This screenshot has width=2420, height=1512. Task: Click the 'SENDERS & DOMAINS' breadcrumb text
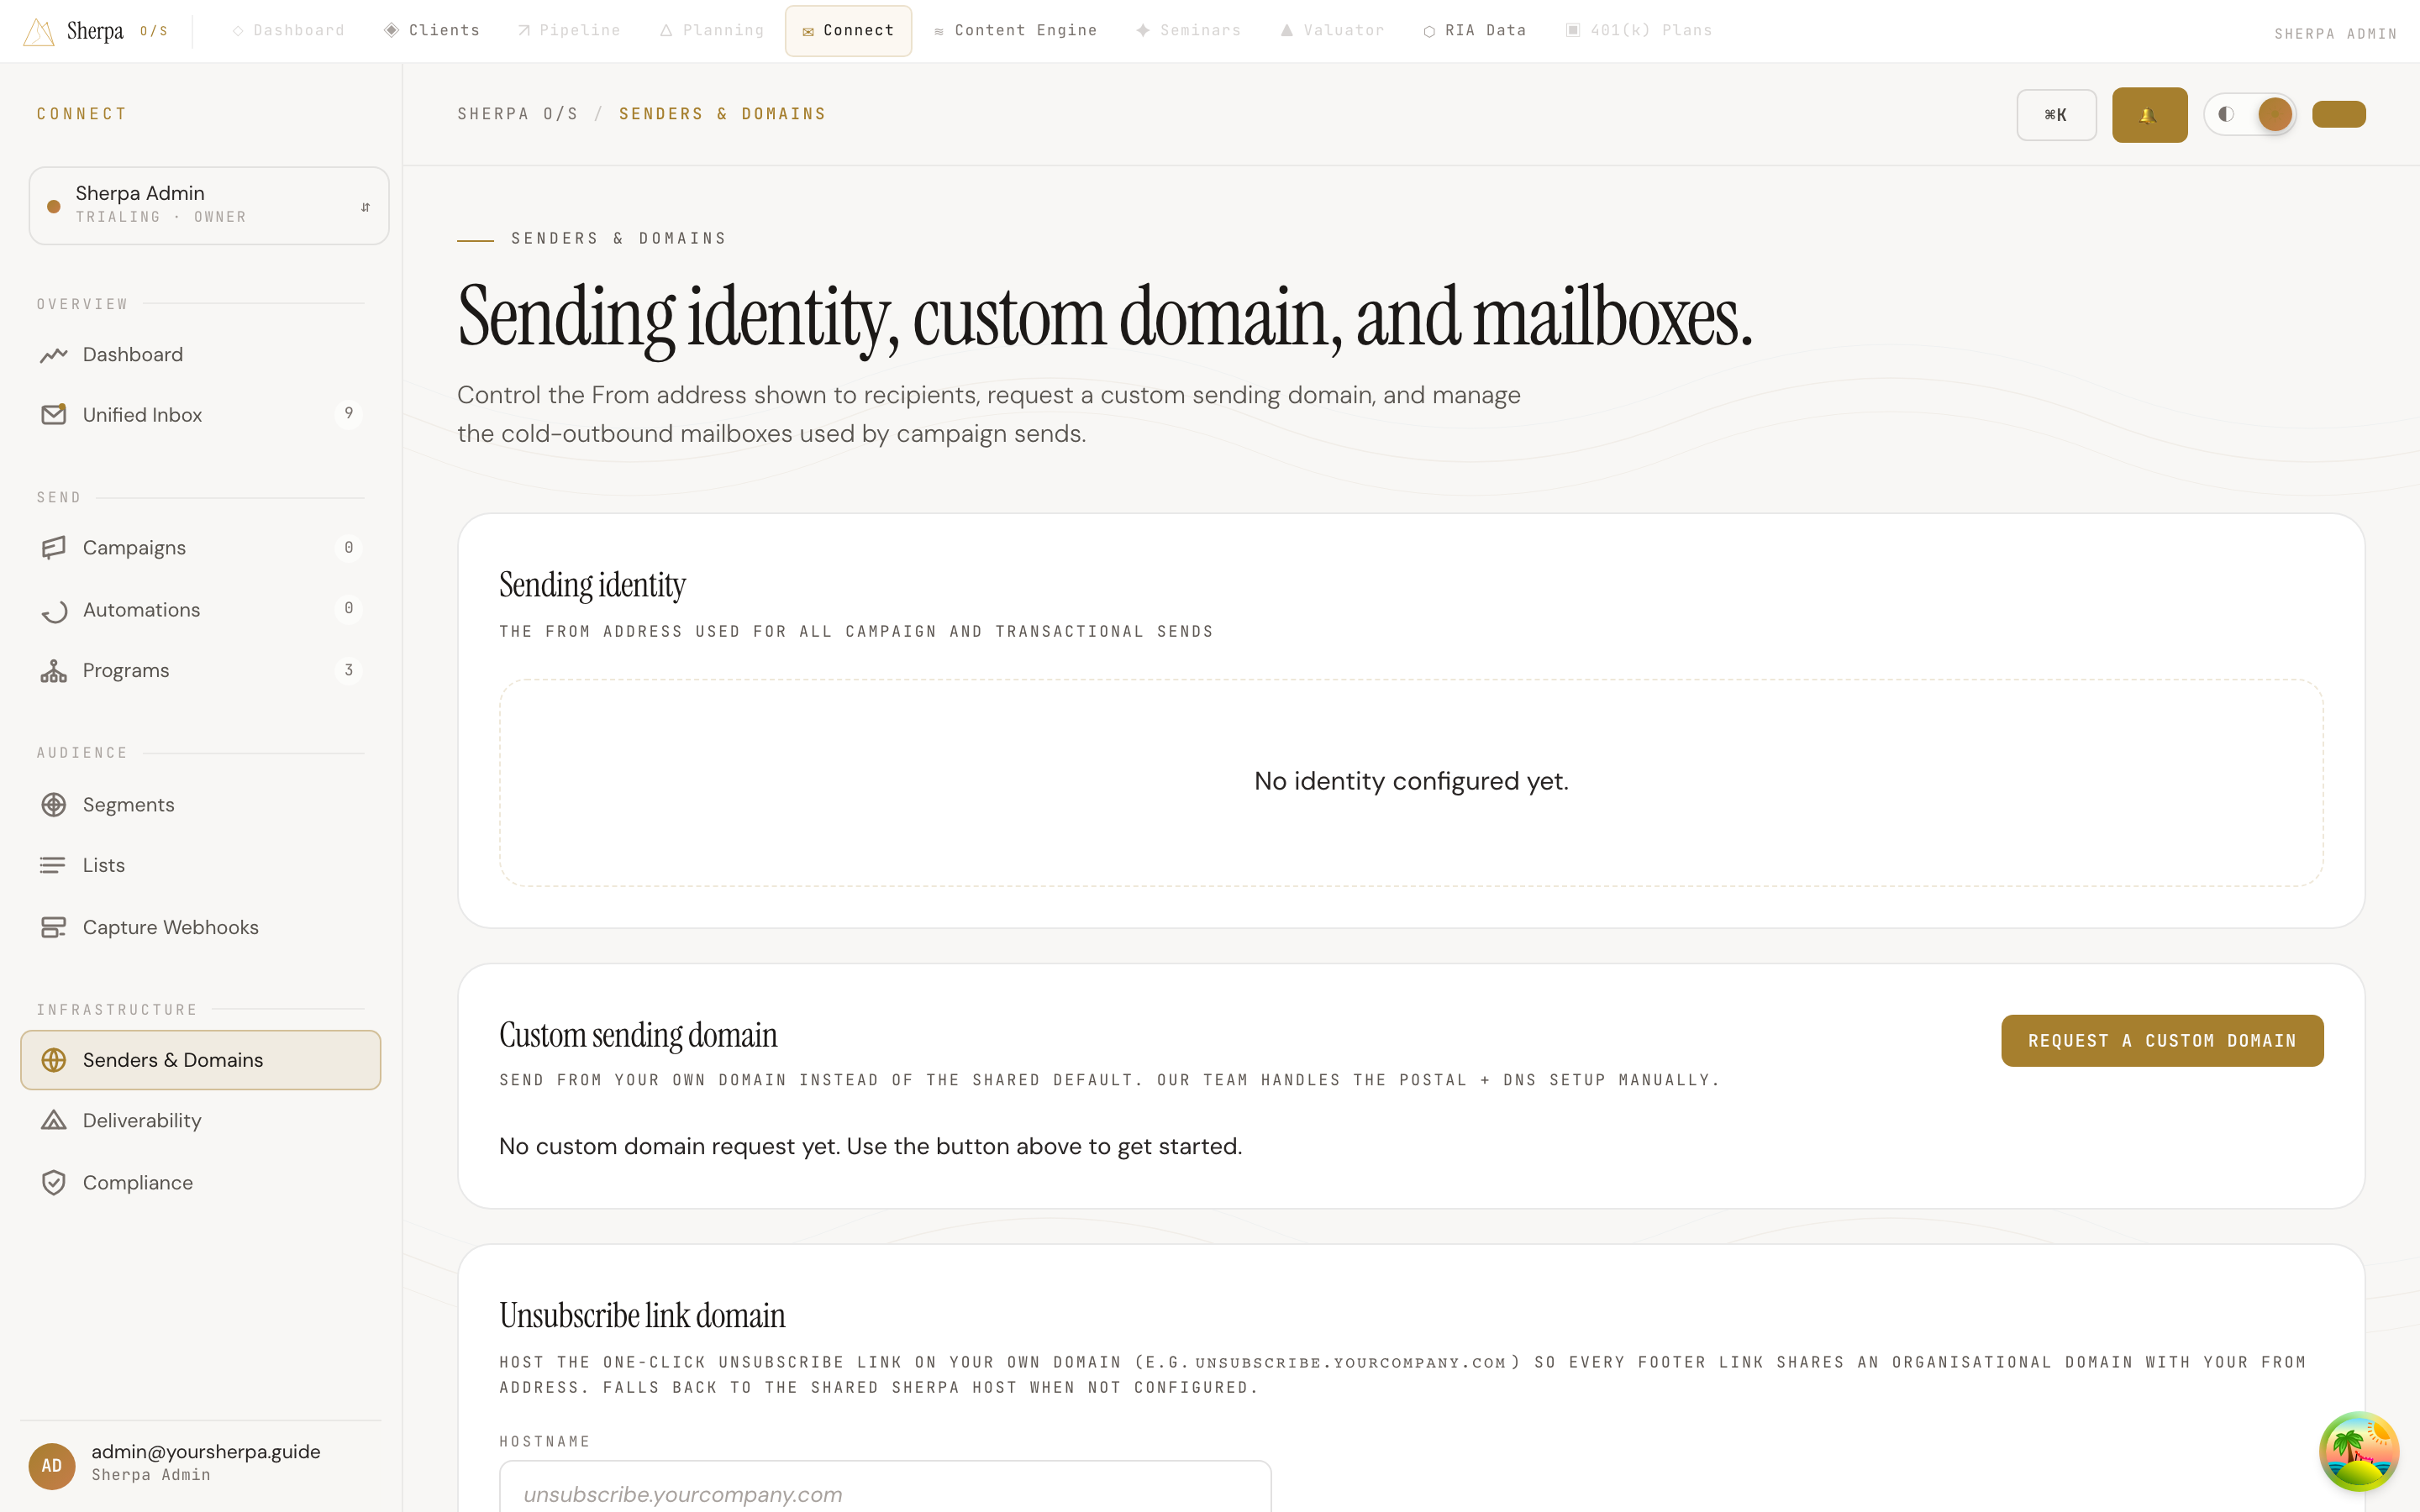(722, 114)
